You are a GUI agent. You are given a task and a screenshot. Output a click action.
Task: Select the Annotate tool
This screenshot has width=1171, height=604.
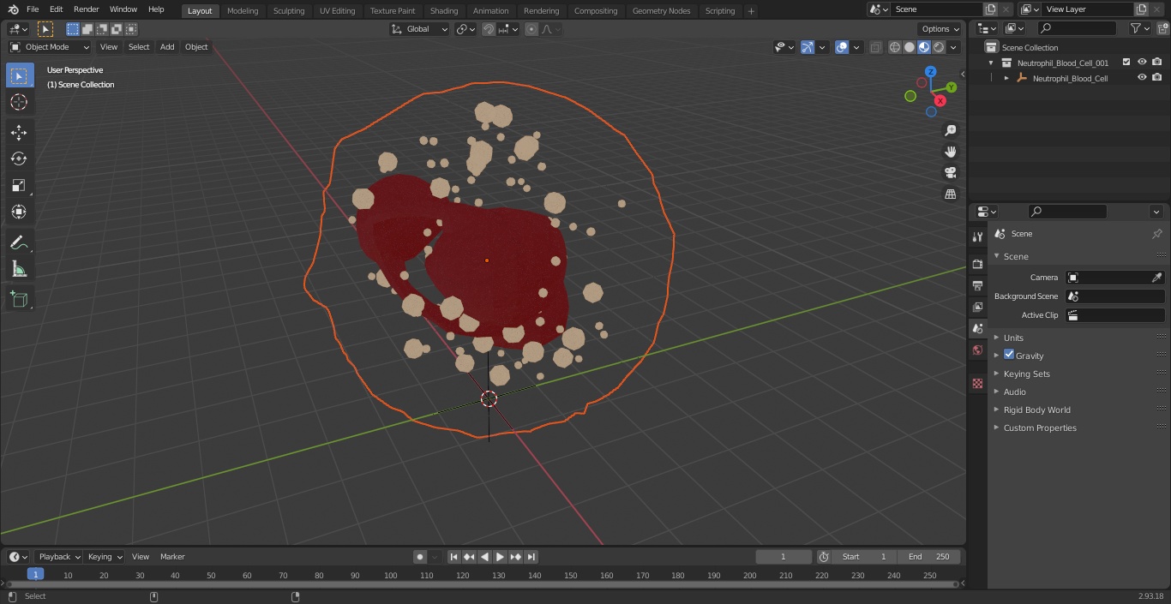[19, 243]
